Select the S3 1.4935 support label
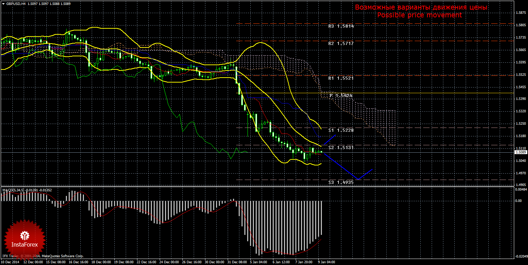528x265 pixels. (x=341, y=182)
